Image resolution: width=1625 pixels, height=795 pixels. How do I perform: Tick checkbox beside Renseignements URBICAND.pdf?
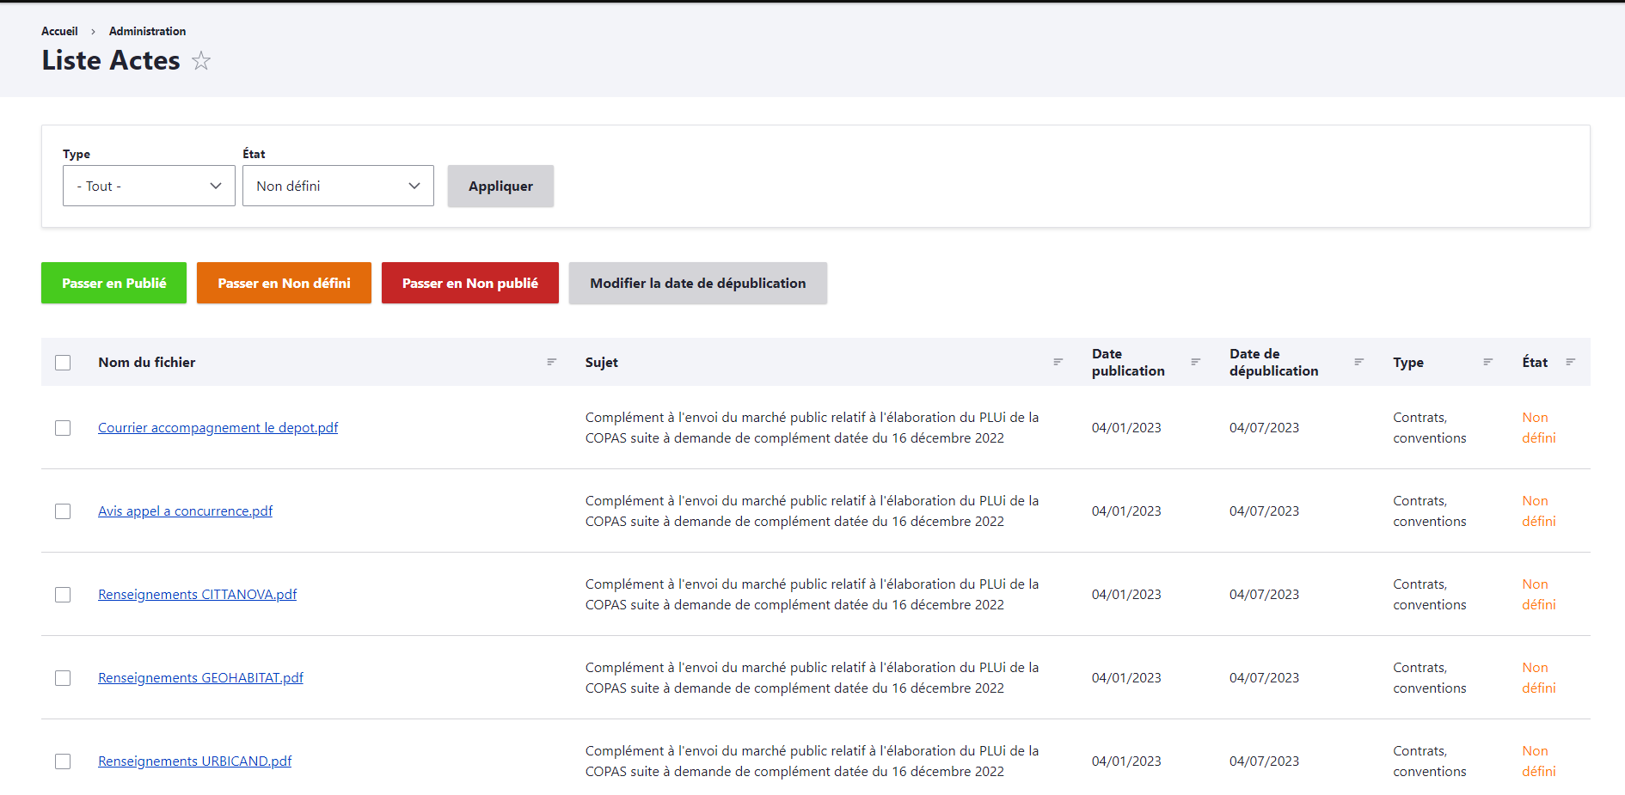[x=63, y=761]
